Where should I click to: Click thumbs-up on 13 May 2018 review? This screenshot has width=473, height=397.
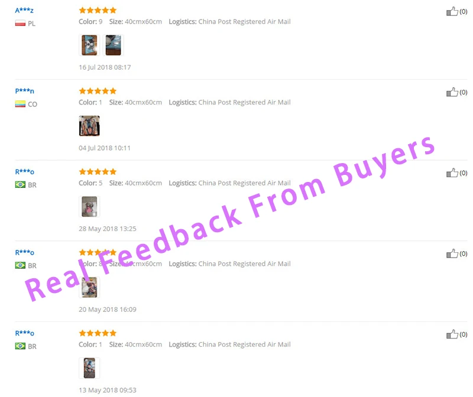pyautogui.click(x=452, y=334)
